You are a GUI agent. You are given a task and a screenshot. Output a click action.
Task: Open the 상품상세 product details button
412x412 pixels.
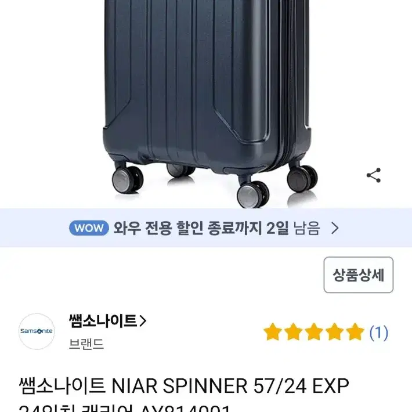click(x=359, y=275)
